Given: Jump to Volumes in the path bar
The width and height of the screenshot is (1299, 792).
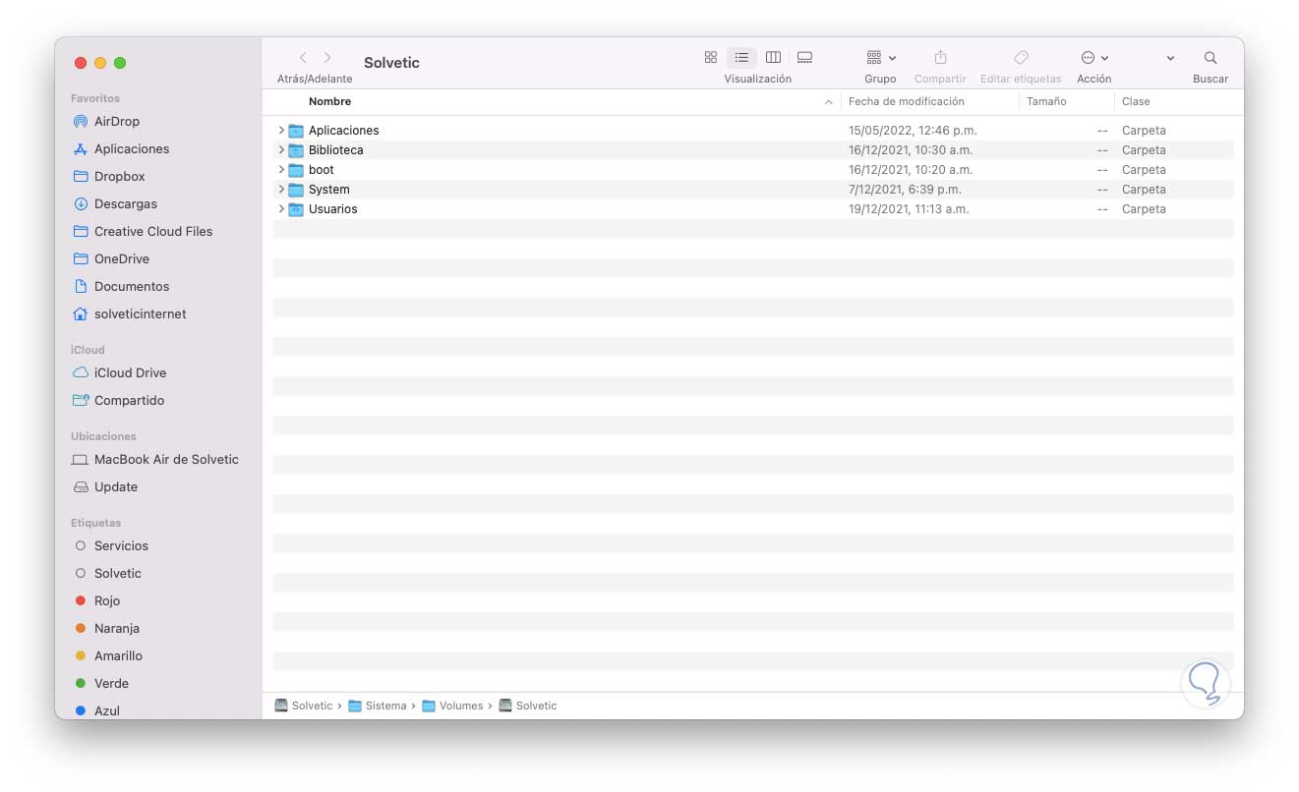Looking at the screenshot, I should click(x=453, y=706).
